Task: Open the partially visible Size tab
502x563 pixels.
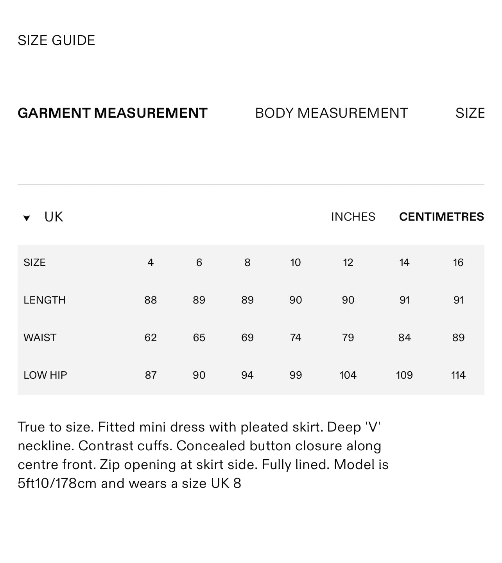Action: click(x=470, y=113)
